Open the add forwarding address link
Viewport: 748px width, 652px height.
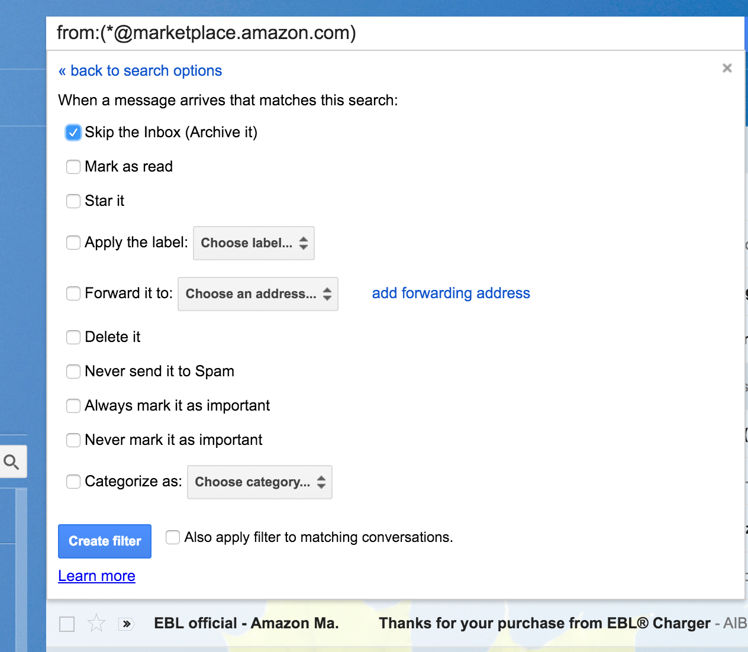(451, 293)
